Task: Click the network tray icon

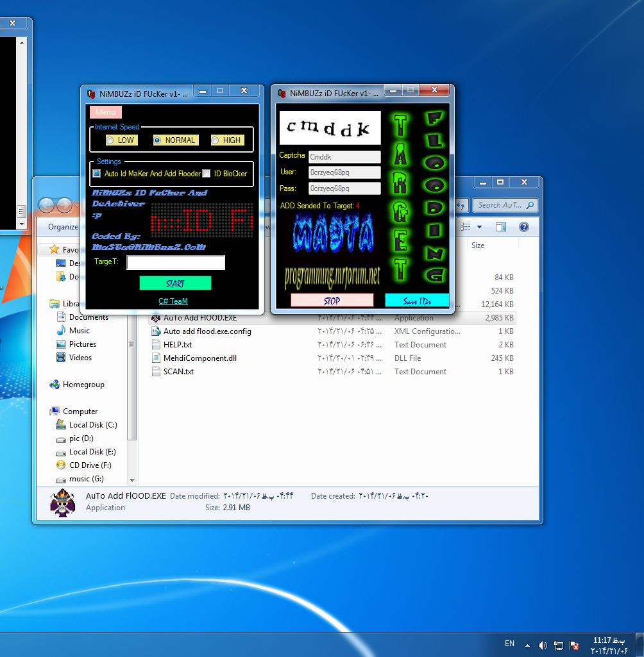Action: [x=559, y=645]
